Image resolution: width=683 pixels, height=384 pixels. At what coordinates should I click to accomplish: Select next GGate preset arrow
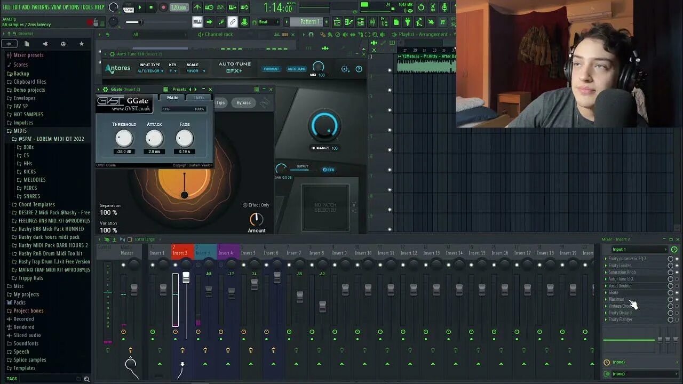click(x=195, y=89)
